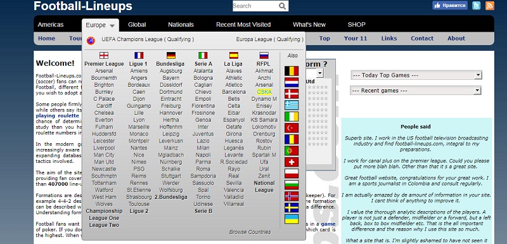Click the 'playing roulette' link
This screenshot has width=507, height=244.
(57, 116)
